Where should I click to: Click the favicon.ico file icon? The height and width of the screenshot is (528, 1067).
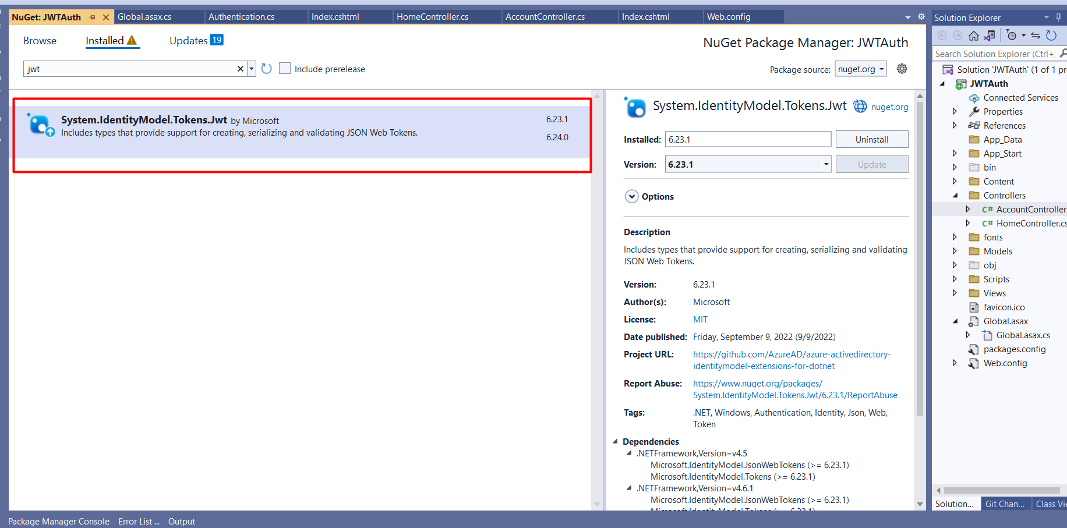(x=974, y=307)
